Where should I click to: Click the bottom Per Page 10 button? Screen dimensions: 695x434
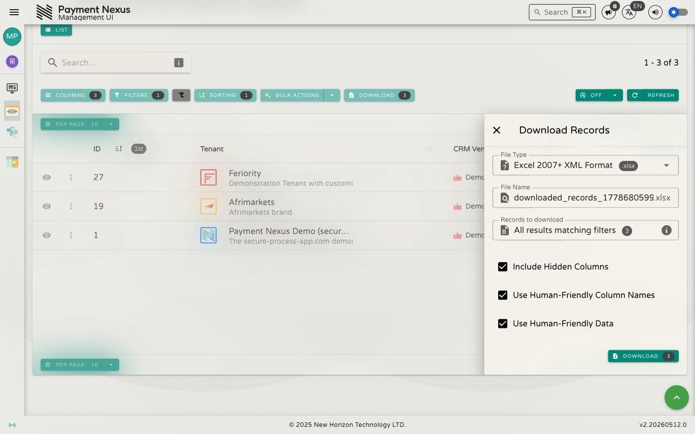tap(72, 364)
